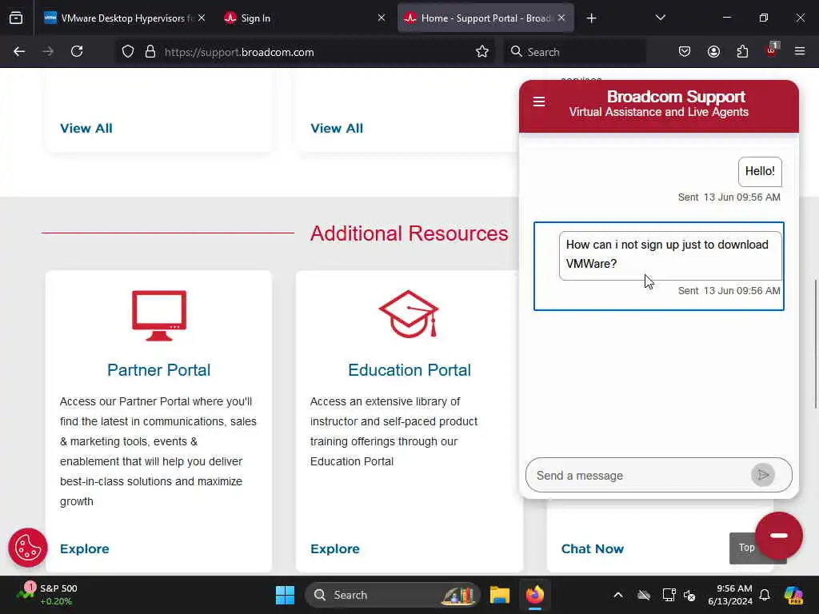Screen dimensions: 819x614
Task: Open the Firefox account icon
Action: pyautogui.click(x=713, y=52)
